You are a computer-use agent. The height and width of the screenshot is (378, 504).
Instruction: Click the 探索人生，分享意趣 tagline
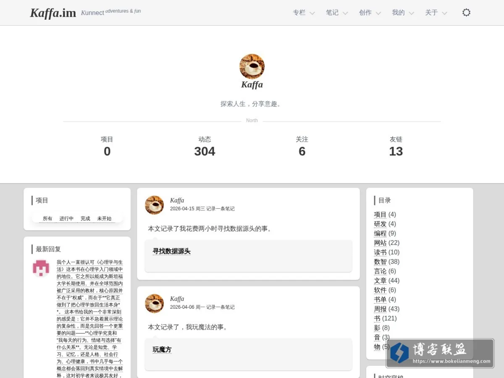point(252,104)
